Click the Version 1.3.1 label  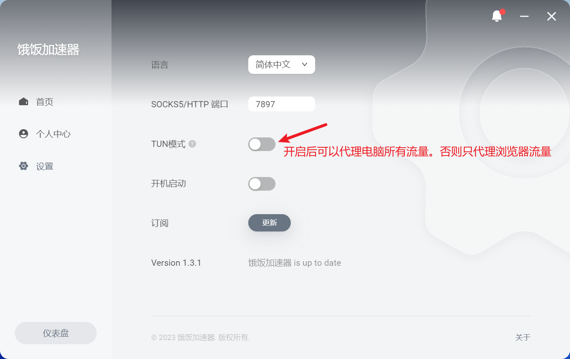click(176, 263)
